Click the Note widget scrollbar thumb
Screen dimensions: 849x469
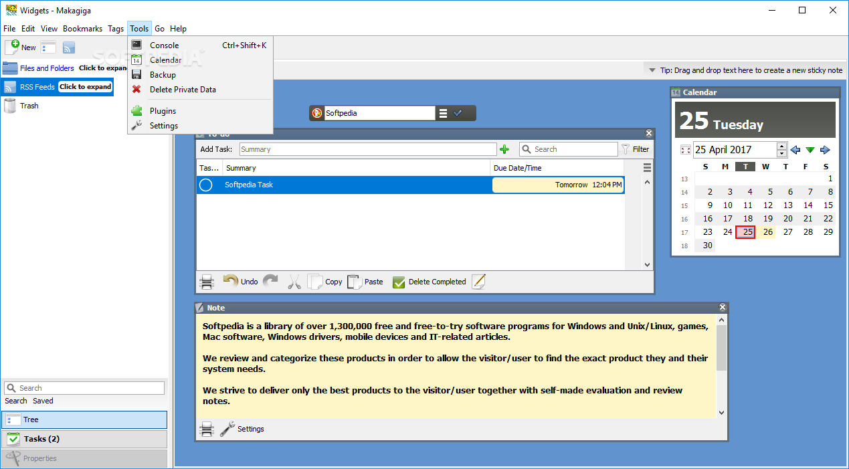pos(721,348)
